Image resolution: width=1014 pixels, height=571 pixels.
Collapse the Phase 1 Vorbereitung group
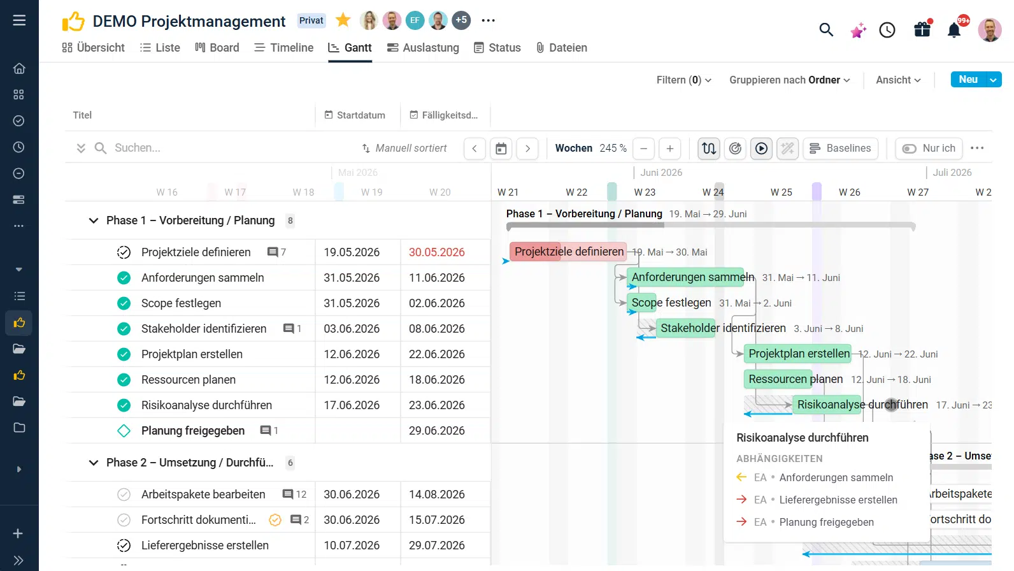tap(94, 220)
